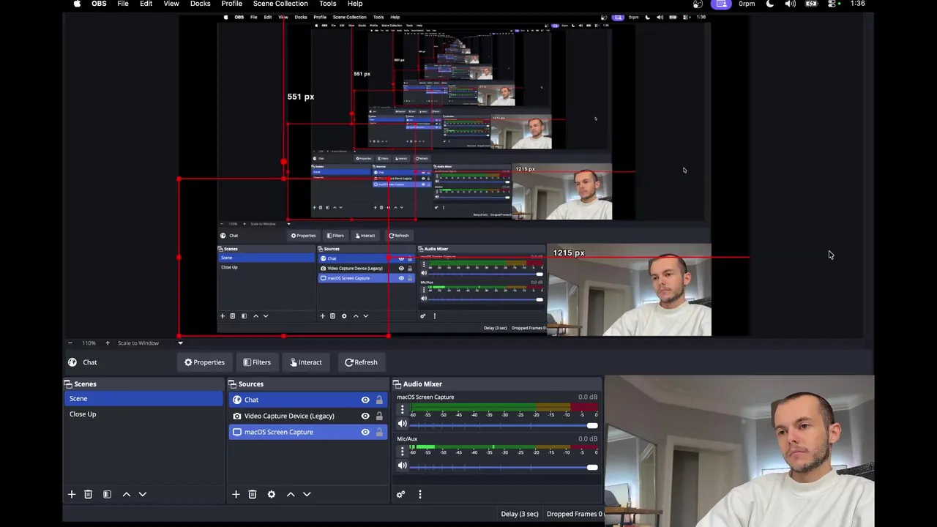Viewport: 937px width, 527px height.
Task: Open the OBS application menu
Action: point(99,4)
